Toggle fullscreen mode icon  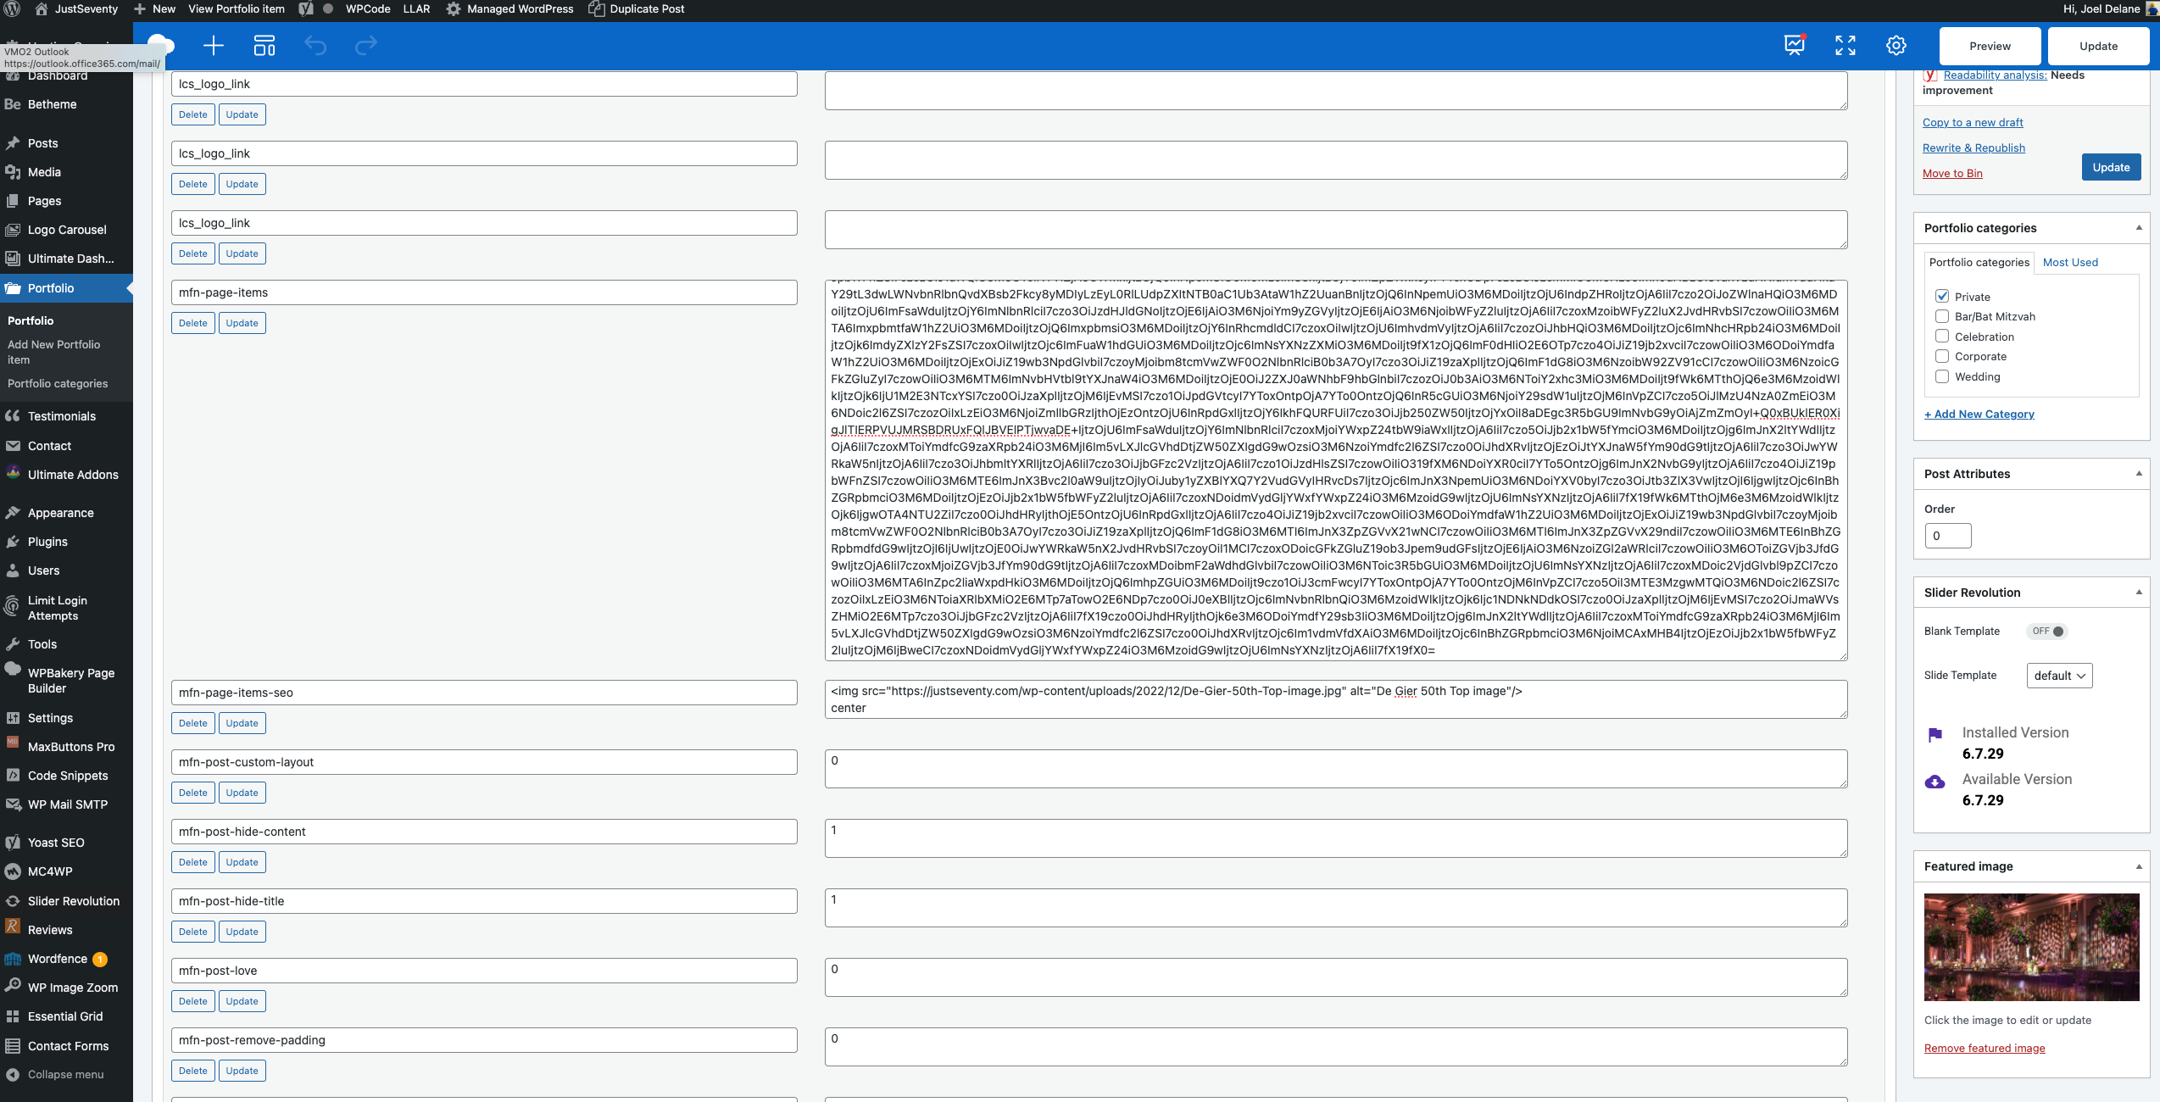point(1845,46)
